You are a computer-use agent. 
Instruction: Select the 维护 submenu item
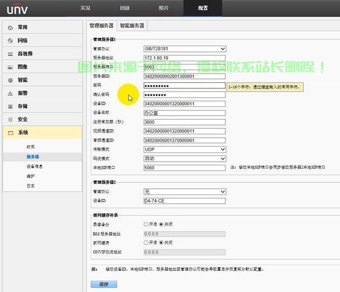click(30, 176)
